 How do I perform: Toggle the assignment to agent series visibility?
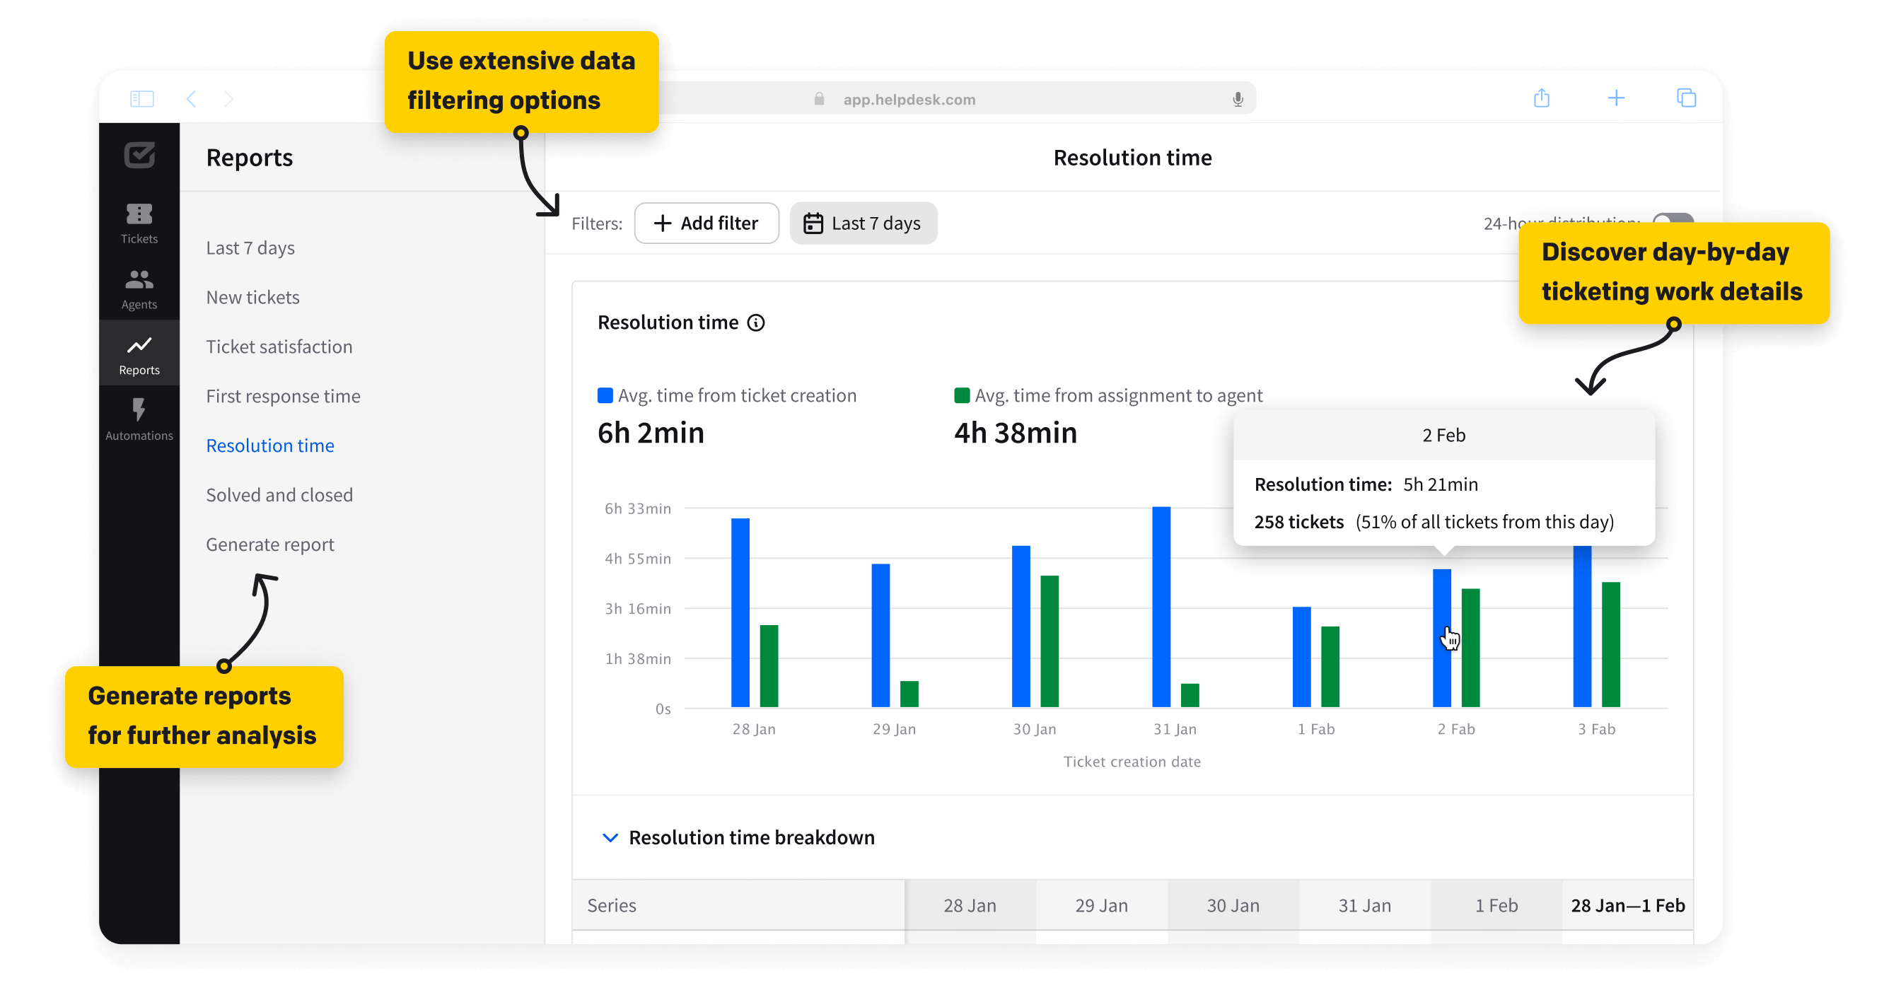[961, 395]
